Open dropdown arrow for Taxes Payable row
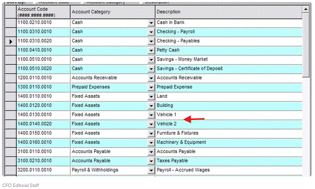The width and height of the screenshot is (315, 189). (151, 161)
